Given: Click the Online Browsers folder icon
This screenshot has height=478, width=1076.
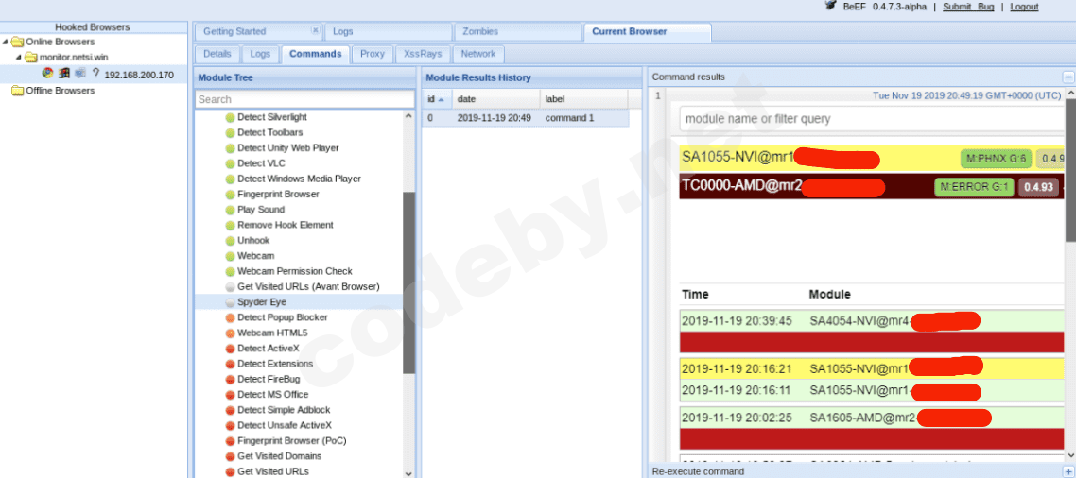Looking at the screenshot, I should 17,42.
